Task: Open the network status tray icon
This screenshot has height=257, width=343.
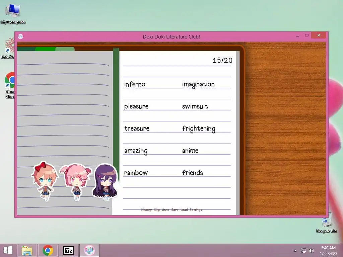Action: point(303,250)
